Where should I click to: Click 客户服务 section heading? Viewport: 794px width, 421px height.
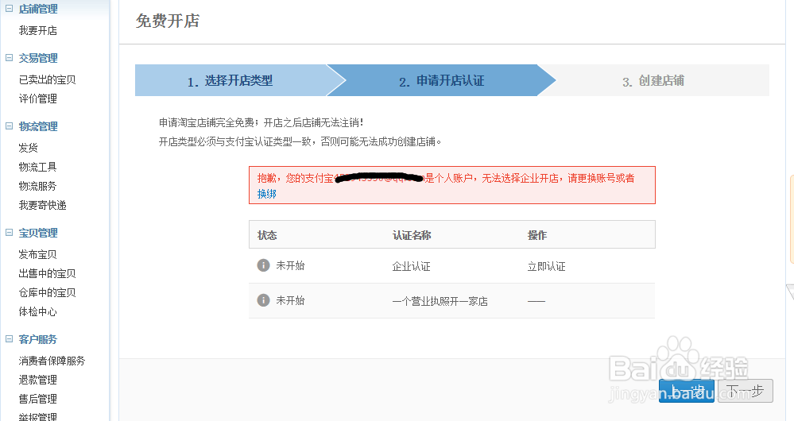(38, 338)
